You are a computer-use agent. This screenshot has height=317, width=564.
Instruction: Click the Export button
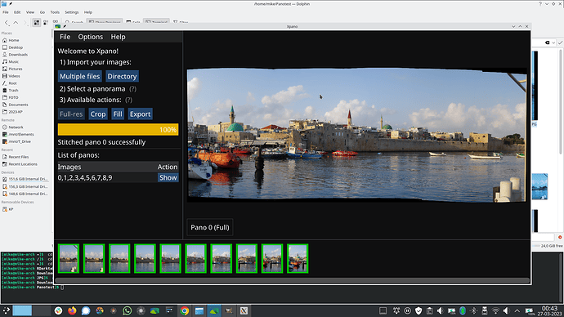(x=140, y=114)
